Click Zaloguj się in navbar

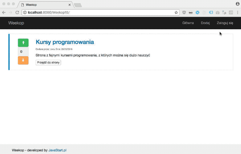point(225,23)
